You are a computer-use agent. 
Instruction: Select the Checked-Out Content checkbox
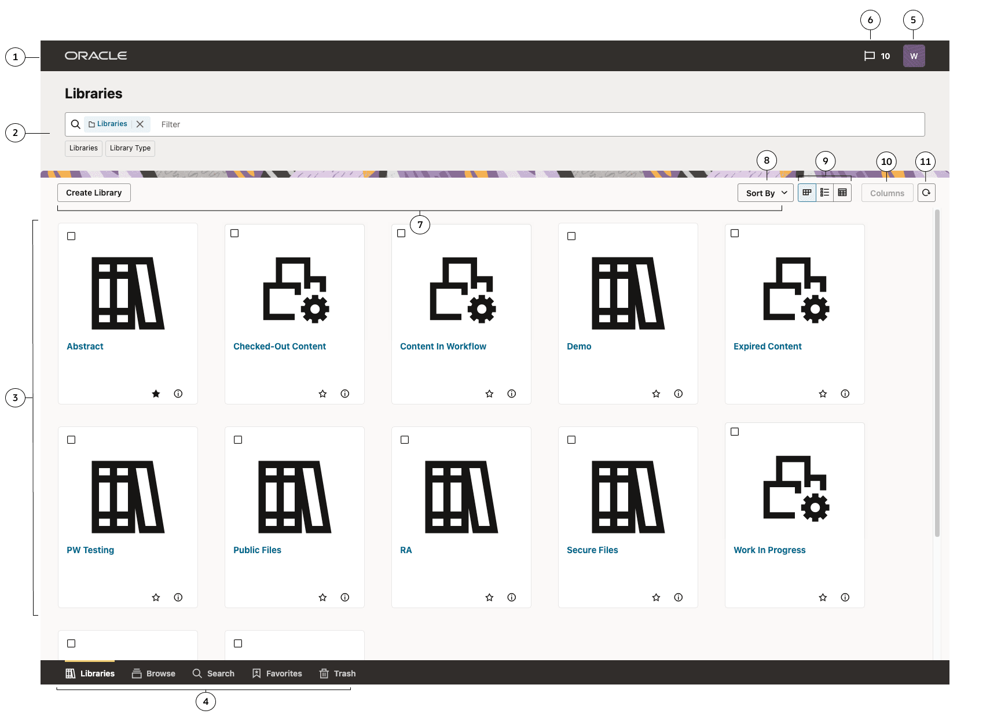[234, 233]
